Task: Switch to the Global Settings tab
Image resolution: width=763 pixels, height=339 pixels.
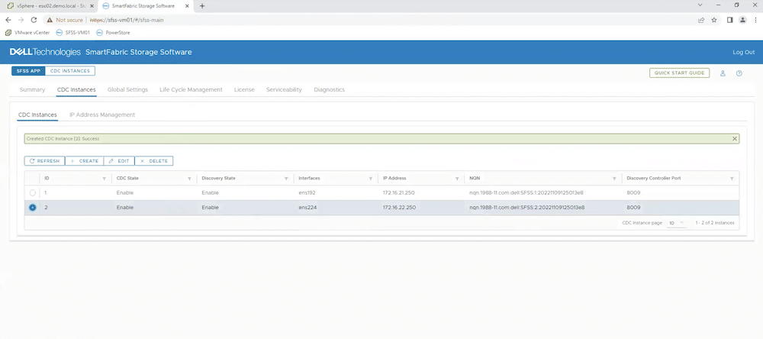Action: pyautogui.click(x=127, y=89)
